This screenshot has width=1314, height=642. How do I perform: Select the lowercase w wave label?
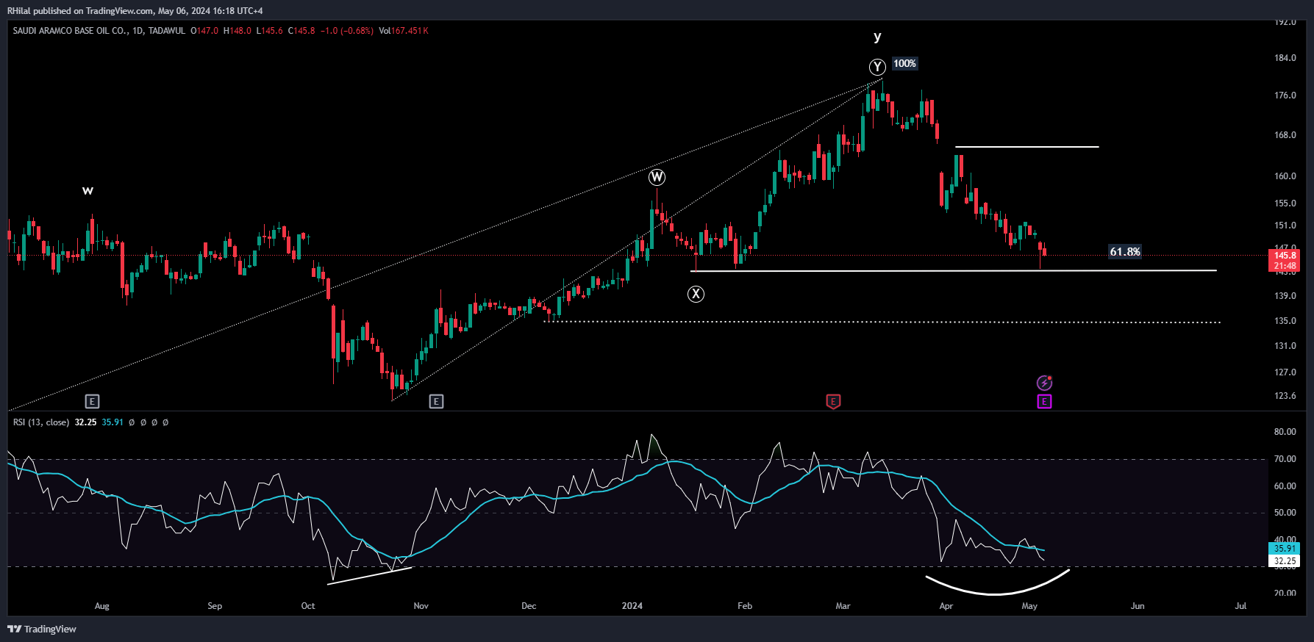coord(88,191)
